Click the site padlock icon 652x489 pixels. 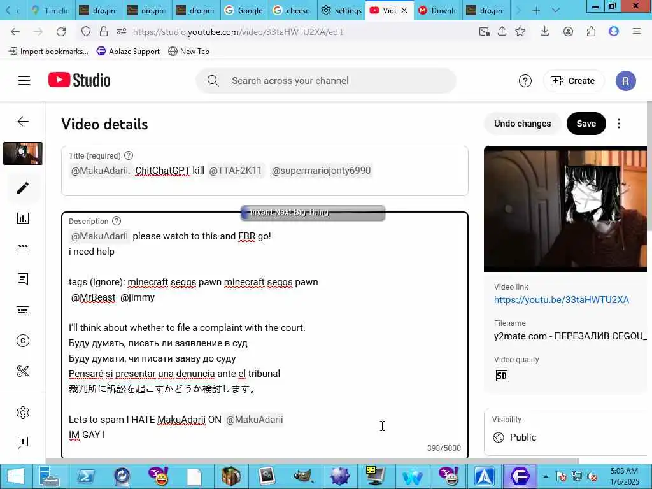(x=104, y=32)
